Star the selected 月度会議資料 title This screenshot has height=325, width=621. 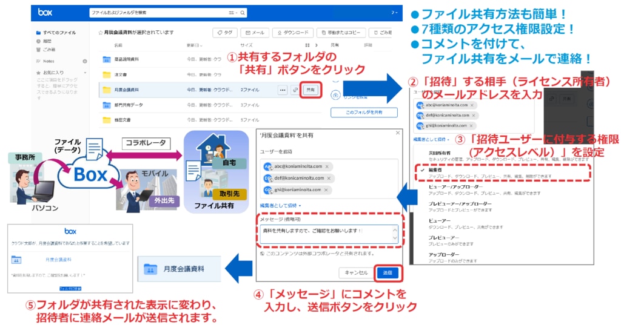coord(100,33)
